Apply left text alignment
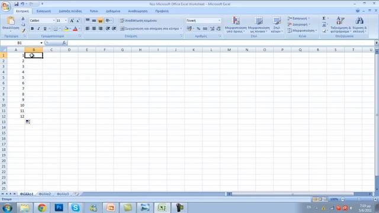 tap(88, 28)
